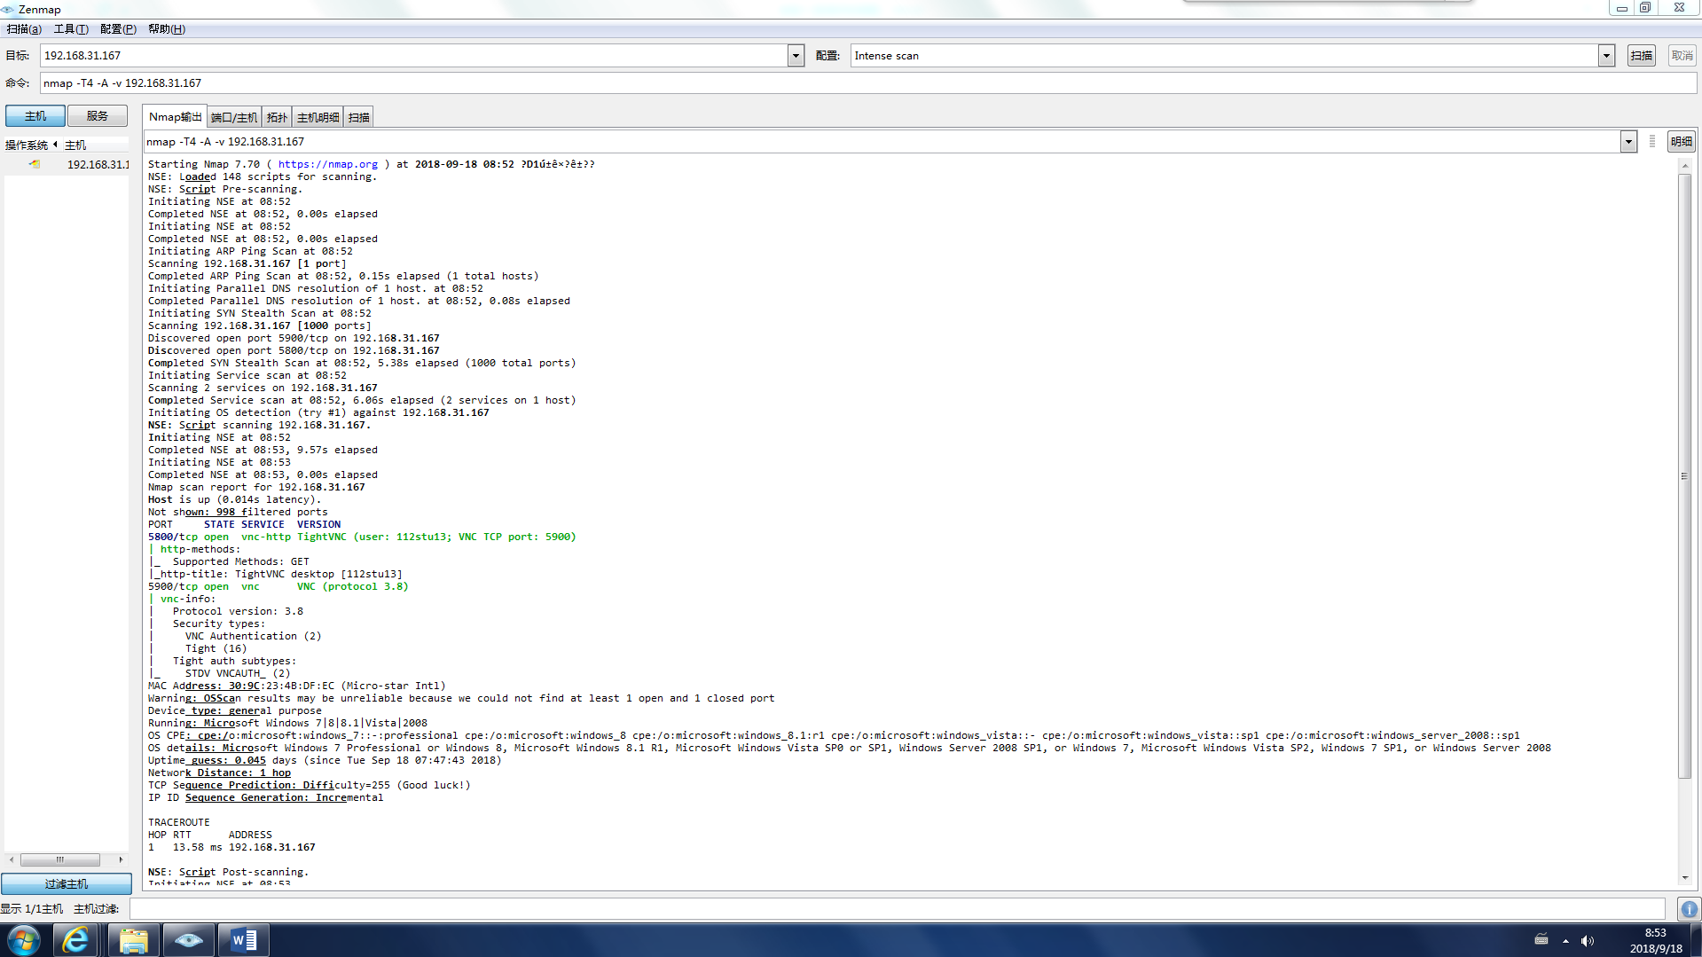Open the 扫描(a) menu
Image resolution: width=1702 pixels, height=957 pixels.
24,29
